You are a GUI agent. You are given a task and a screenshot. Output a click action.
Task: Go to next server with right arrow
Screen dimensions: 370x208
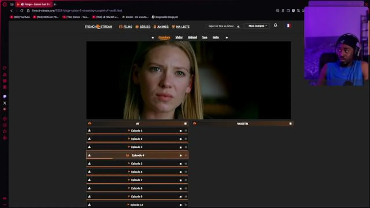(x=227, y=38)
